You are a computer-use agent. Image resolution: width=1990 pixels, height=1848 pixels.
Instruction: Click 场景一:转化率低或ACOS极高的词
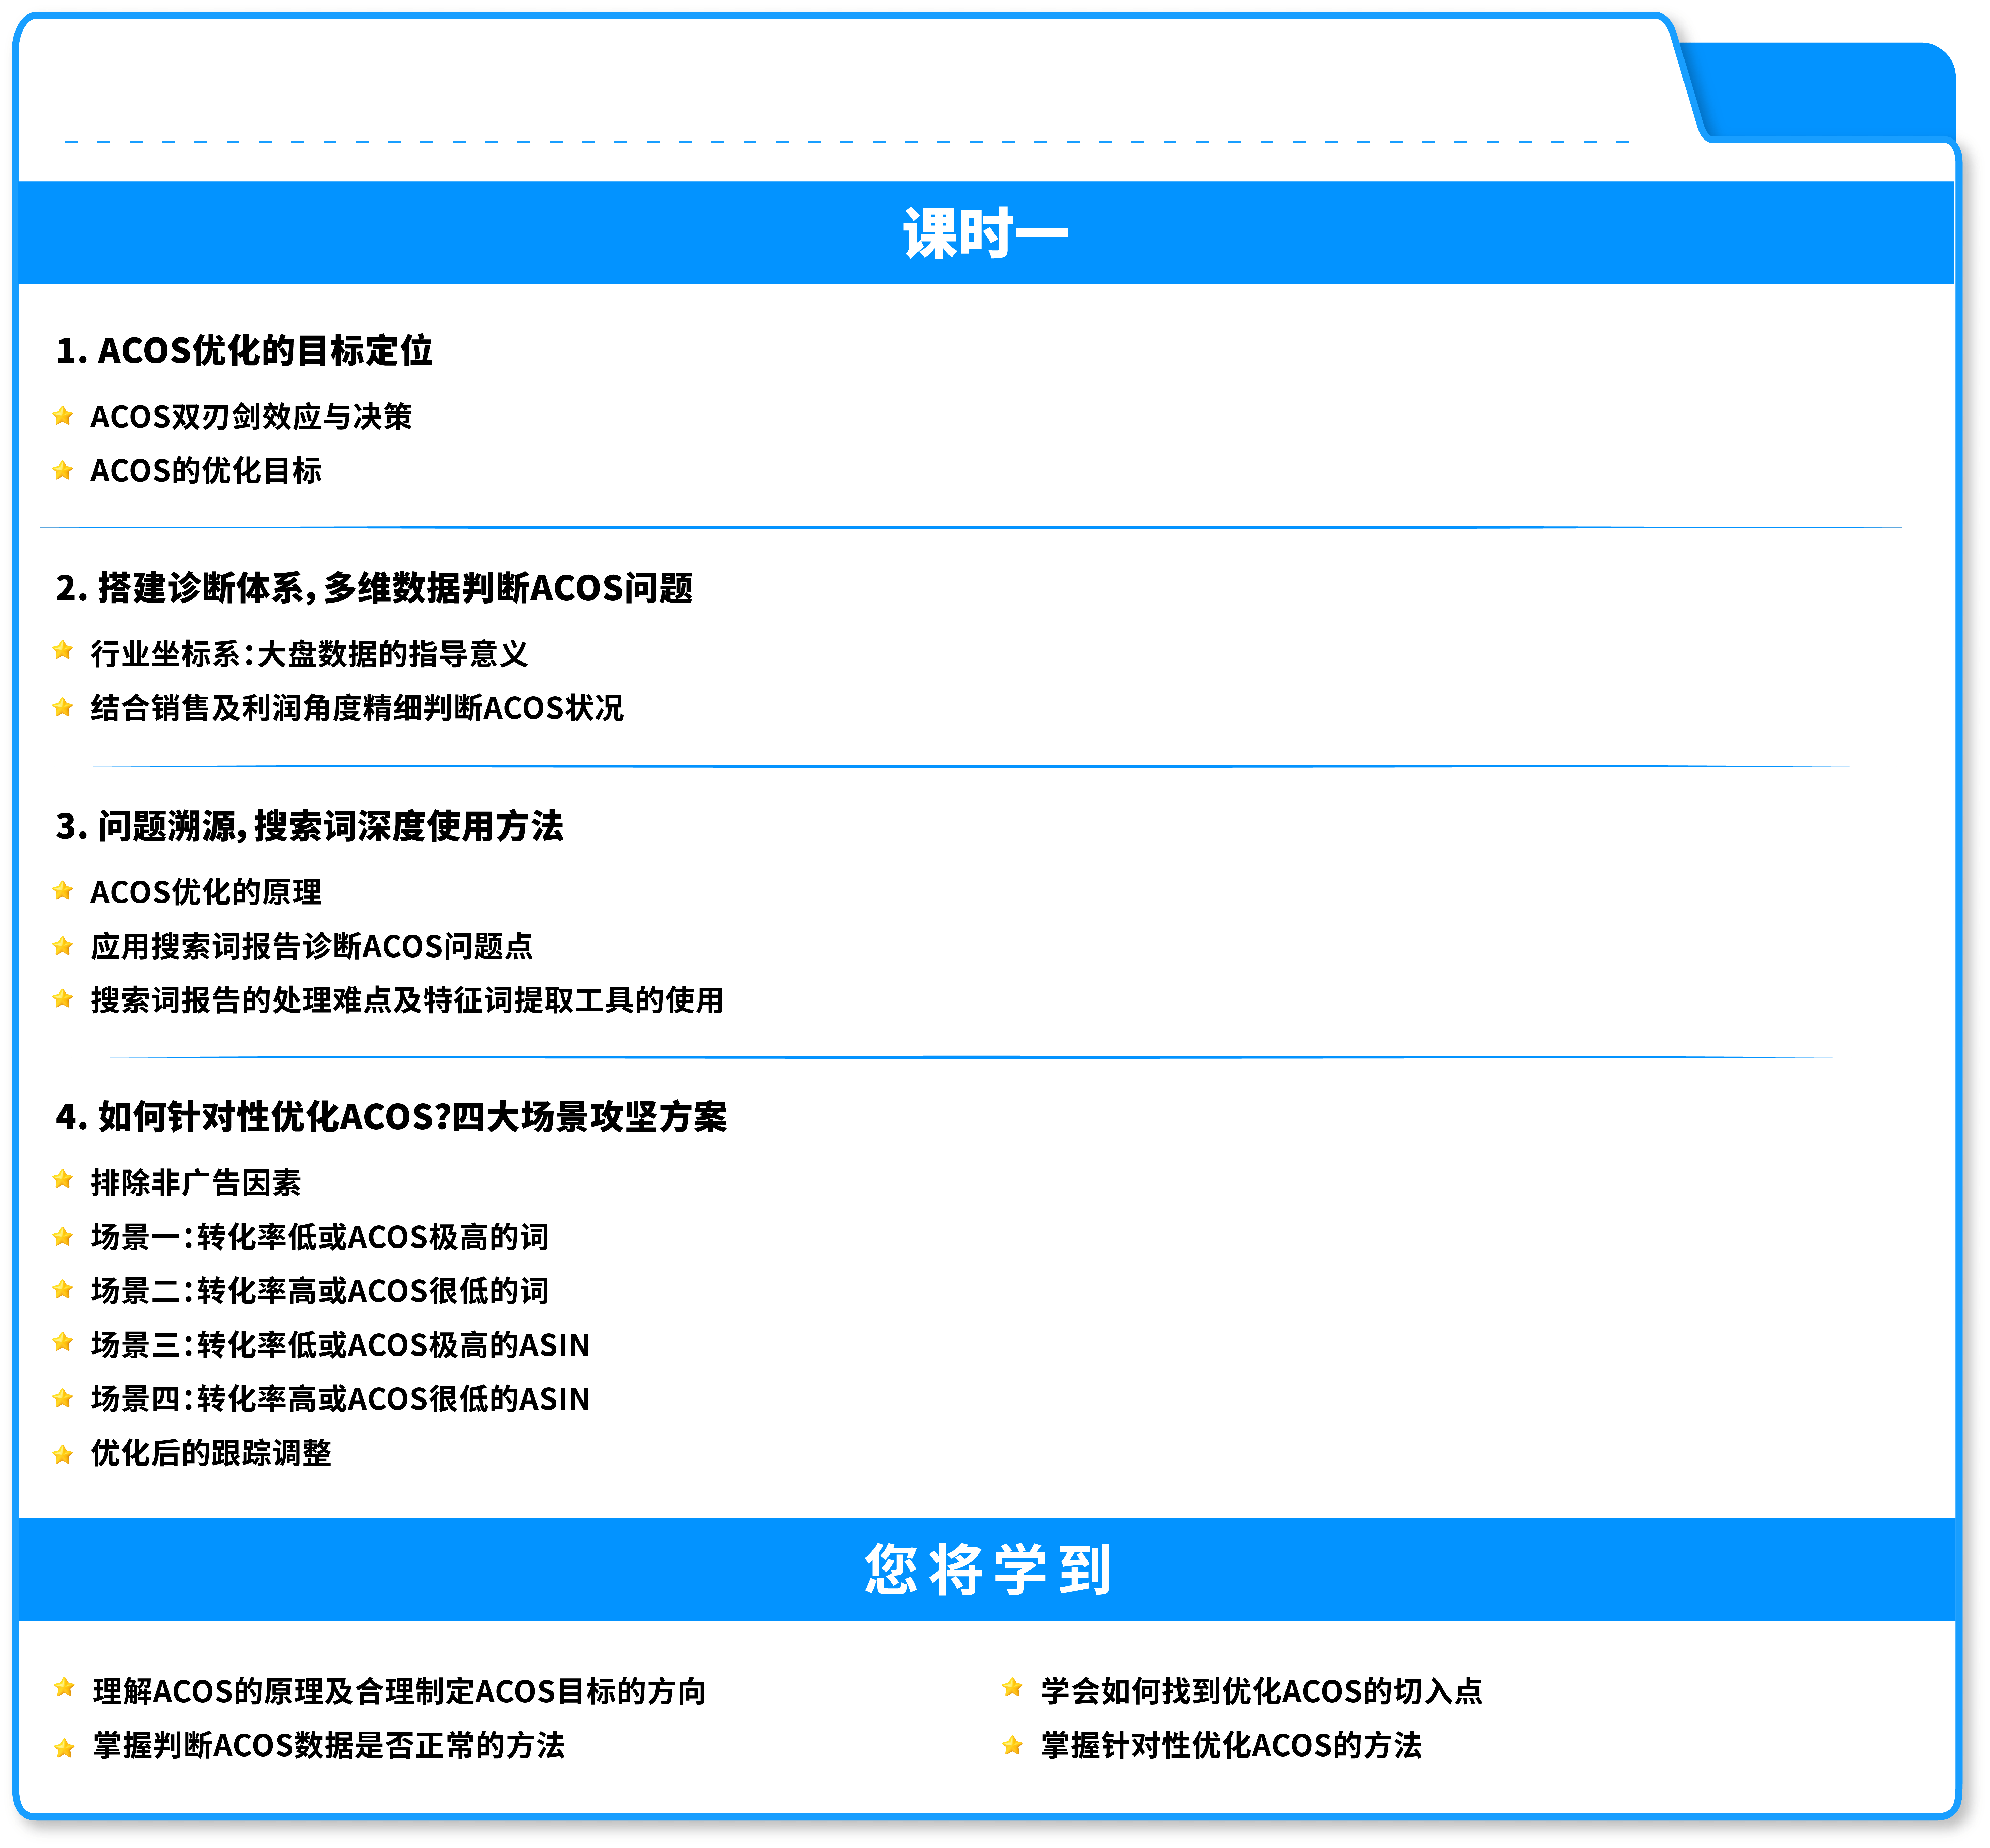pos(319,1237)
